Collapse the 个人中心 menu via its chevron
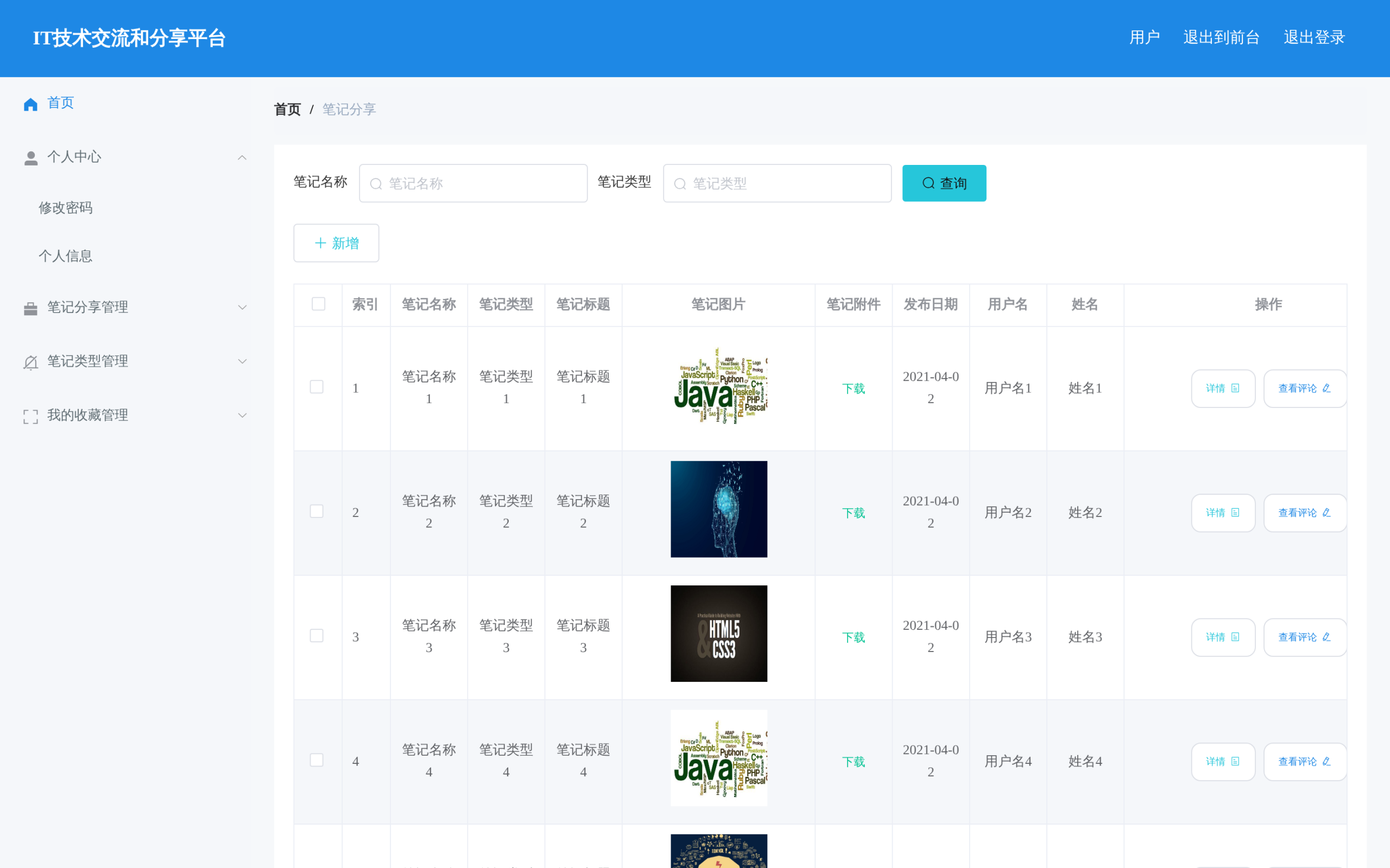The height and width of the screenshot is (868, 1390). click(242, 157)
